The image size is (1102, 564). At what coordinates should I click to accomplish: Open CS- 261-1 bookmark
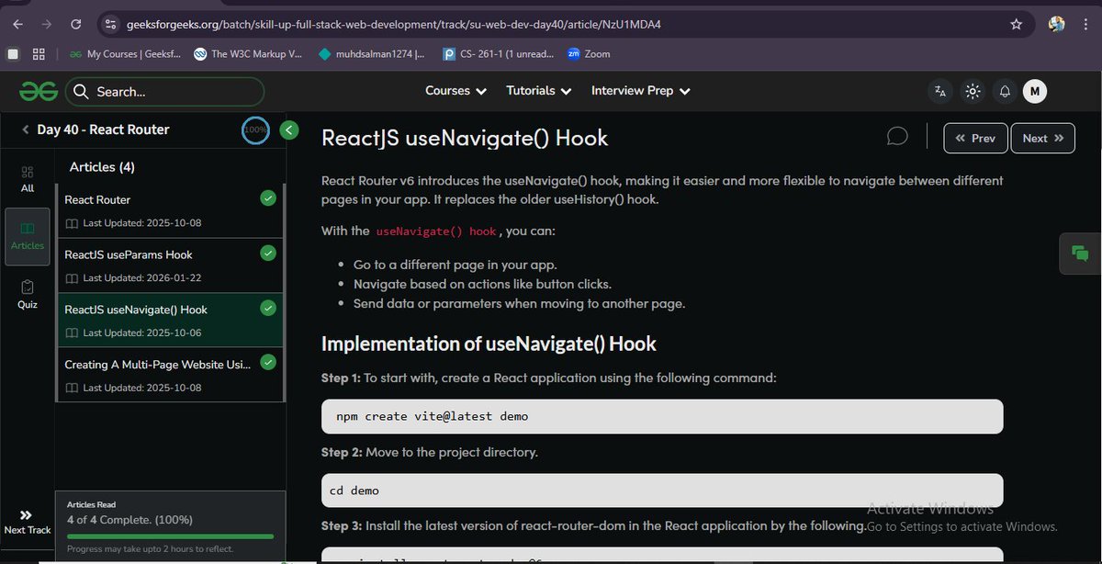498,54
